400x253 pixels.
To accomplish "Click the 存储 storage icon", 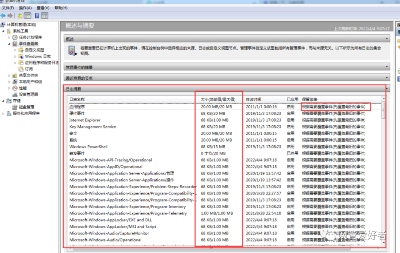I will pyautogui.click(x=9, y=101).
